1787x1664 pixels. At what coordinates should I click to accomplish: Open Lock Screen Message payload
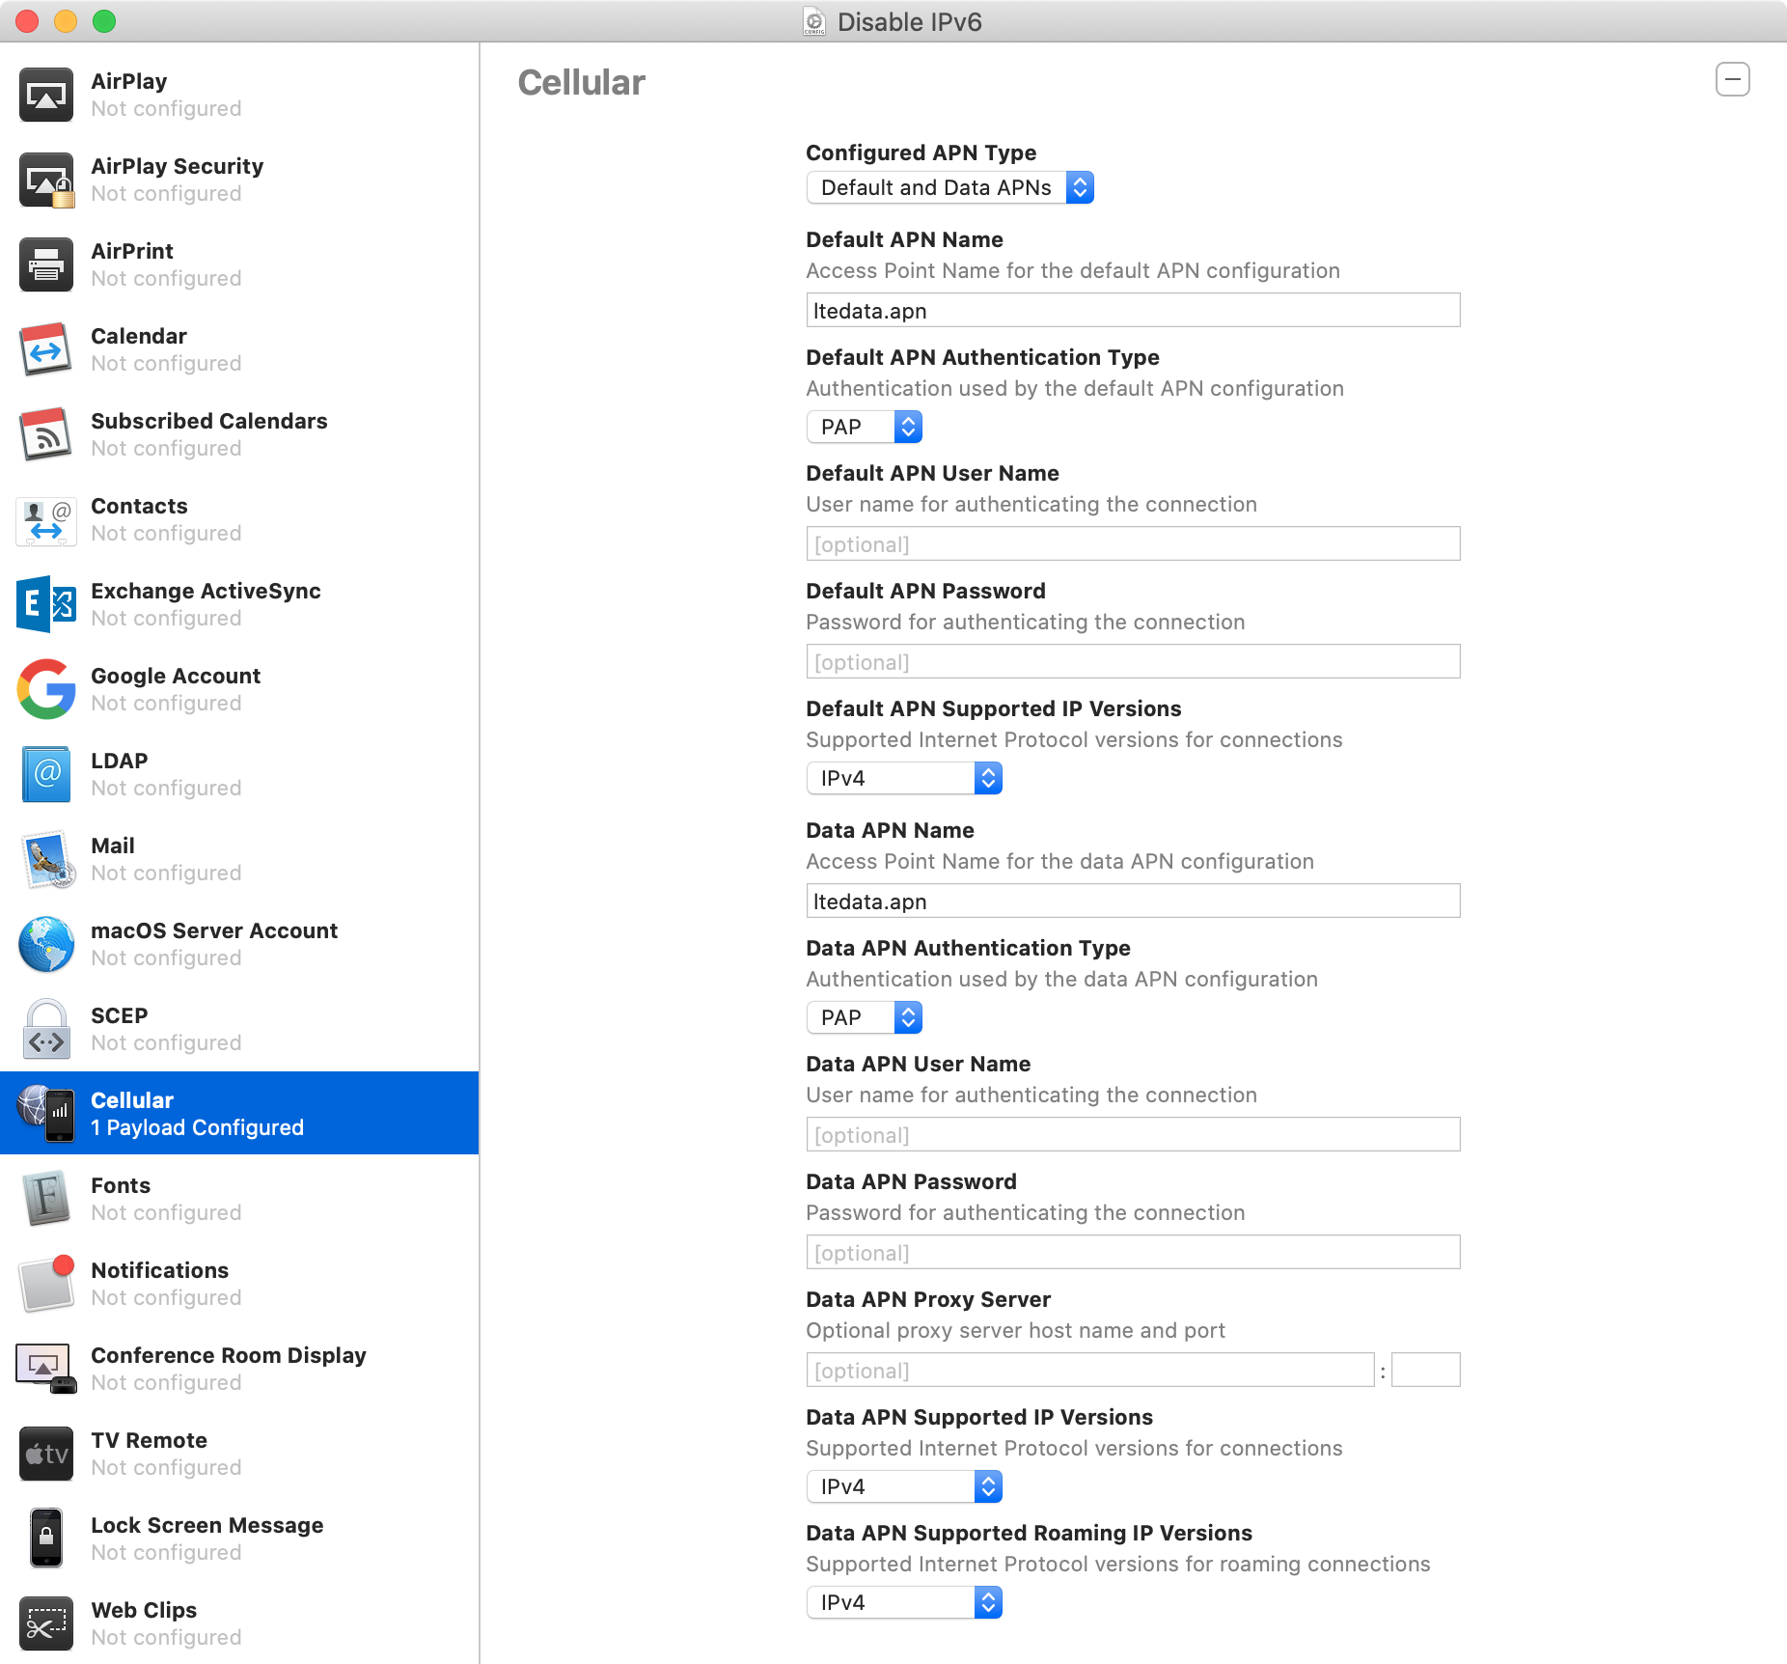coord(239,1539)
